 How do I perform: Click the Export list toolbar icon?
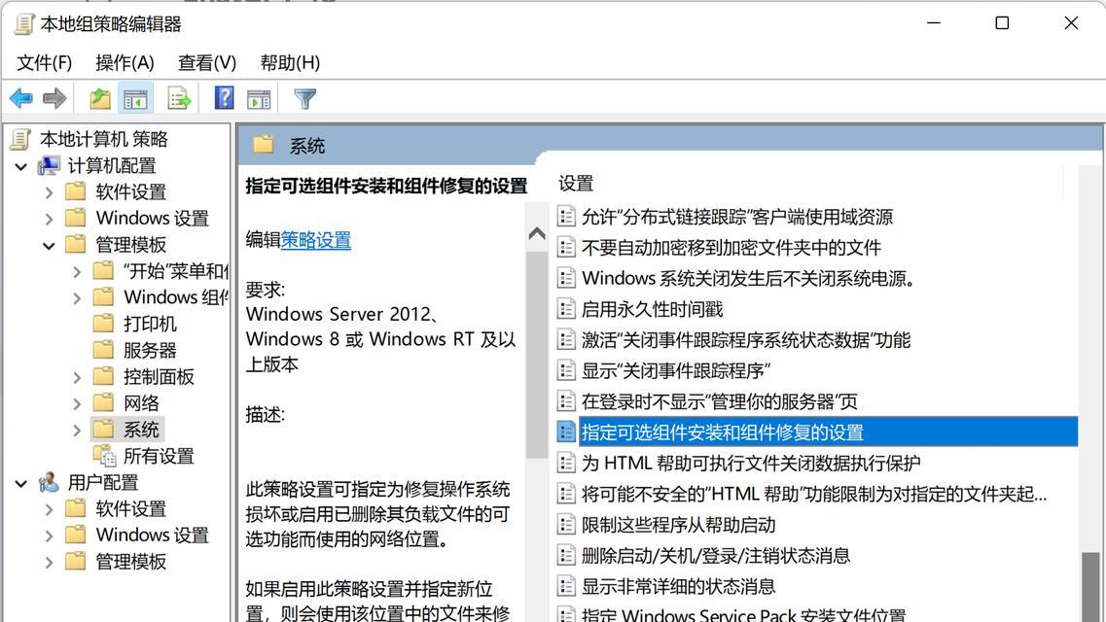tap(179, 98)
